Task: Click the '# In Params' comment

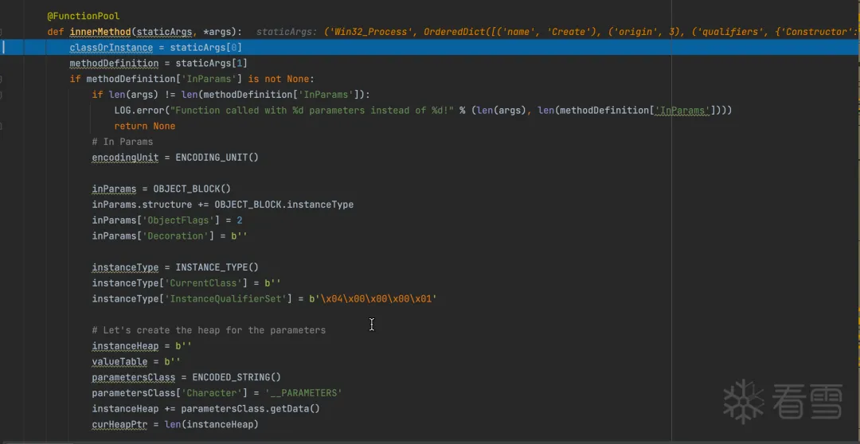Action: (123, 142)
